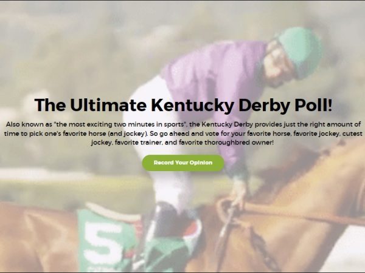Click the poll description paragraph text
Screen dimensions: 365x273
[x=183, y=133]
